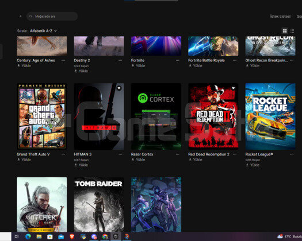Go back with the left arrow icon
Screen dimensions: 302x241
tap(21, 16)
